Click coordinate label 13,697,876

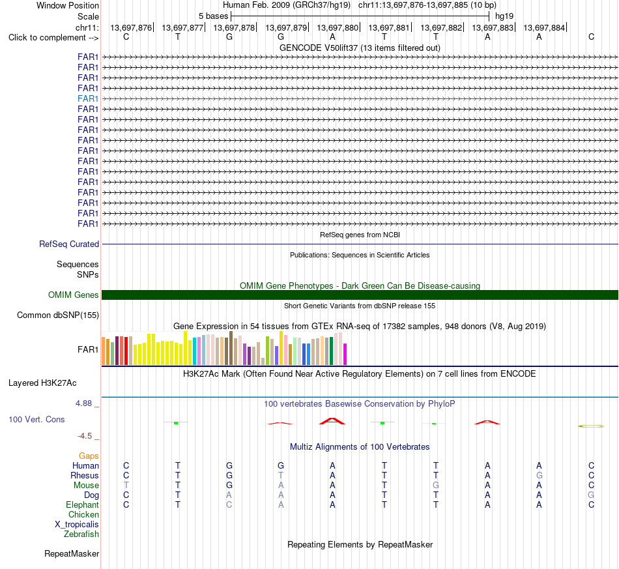pyautogui.click(x=131, y=27)
